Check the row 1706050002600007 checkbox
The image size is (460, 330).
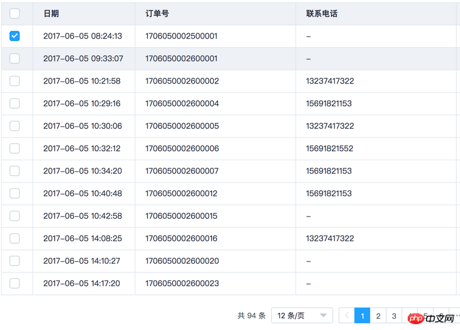click(15, 170)
